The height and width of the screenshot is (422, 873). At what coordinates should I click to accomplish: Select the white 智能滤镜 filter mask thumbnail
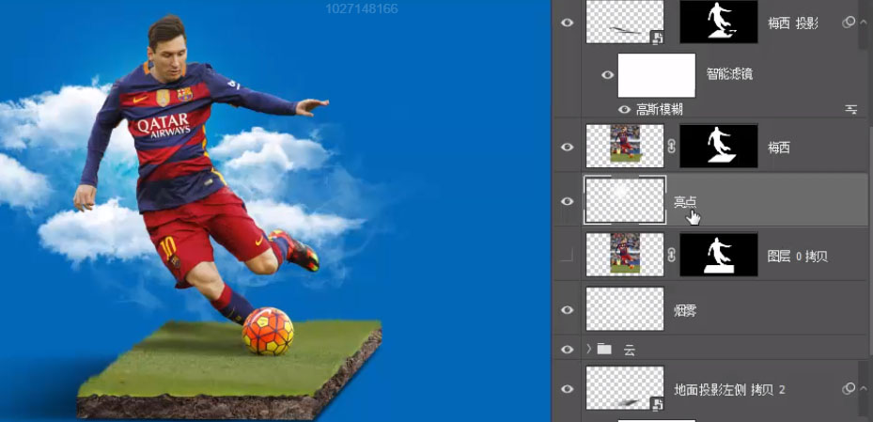(657, 75)
